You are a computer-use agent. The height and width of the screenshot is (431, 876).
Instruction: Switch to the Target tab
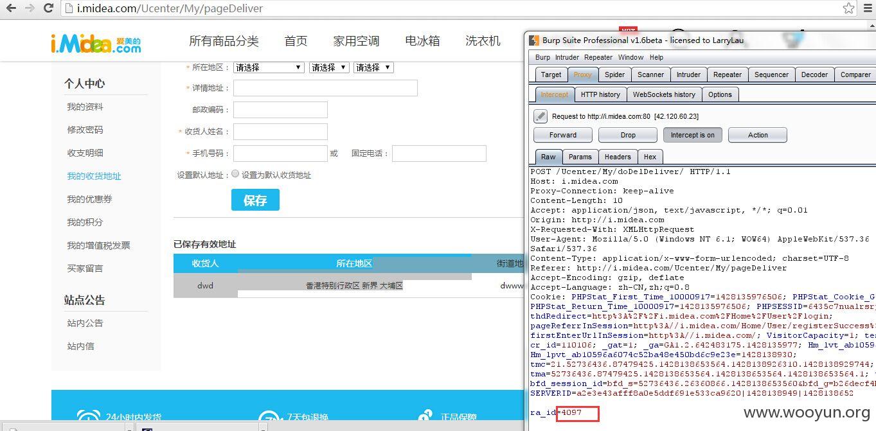pyautogui.click(x=551, y=75)
